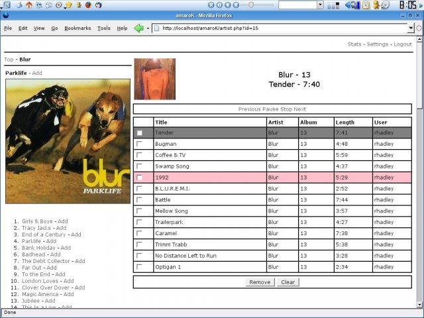Add Girls & Boys to the playlist
The width and height of the screenshot is (424, 318).
(x=63, y=221)
